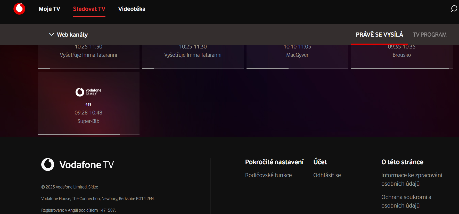Expand the Web kanály chevron

pos(52,35)
